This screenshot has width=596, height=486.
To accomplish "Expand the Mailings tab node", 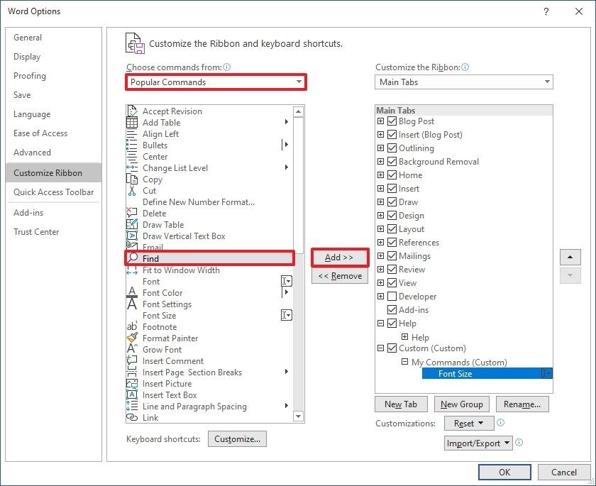I will 380,255.
